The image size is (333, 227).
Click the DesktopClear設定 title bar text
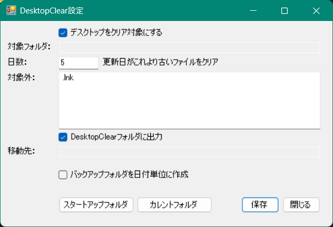coord(52,11)
